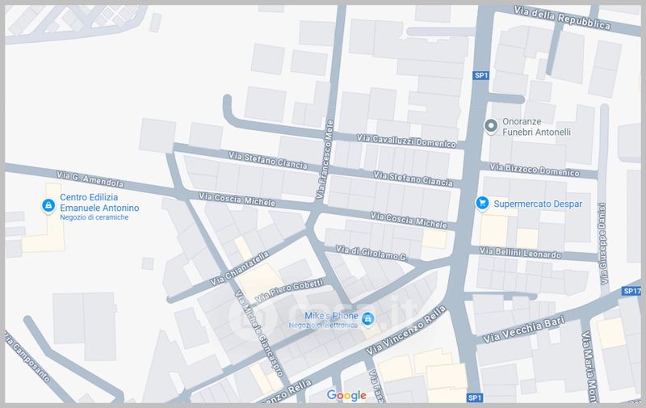Click the Onoranze Funebri Antonelli gray marker pin
The height and width of the screenshot is (408, 646).
[x=489, y=125]
